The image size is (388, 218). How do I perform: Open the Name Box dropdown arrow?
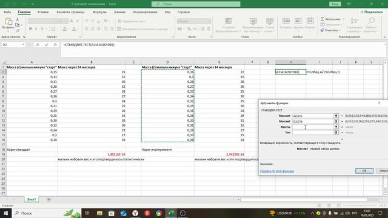click(x=23, y=45)
